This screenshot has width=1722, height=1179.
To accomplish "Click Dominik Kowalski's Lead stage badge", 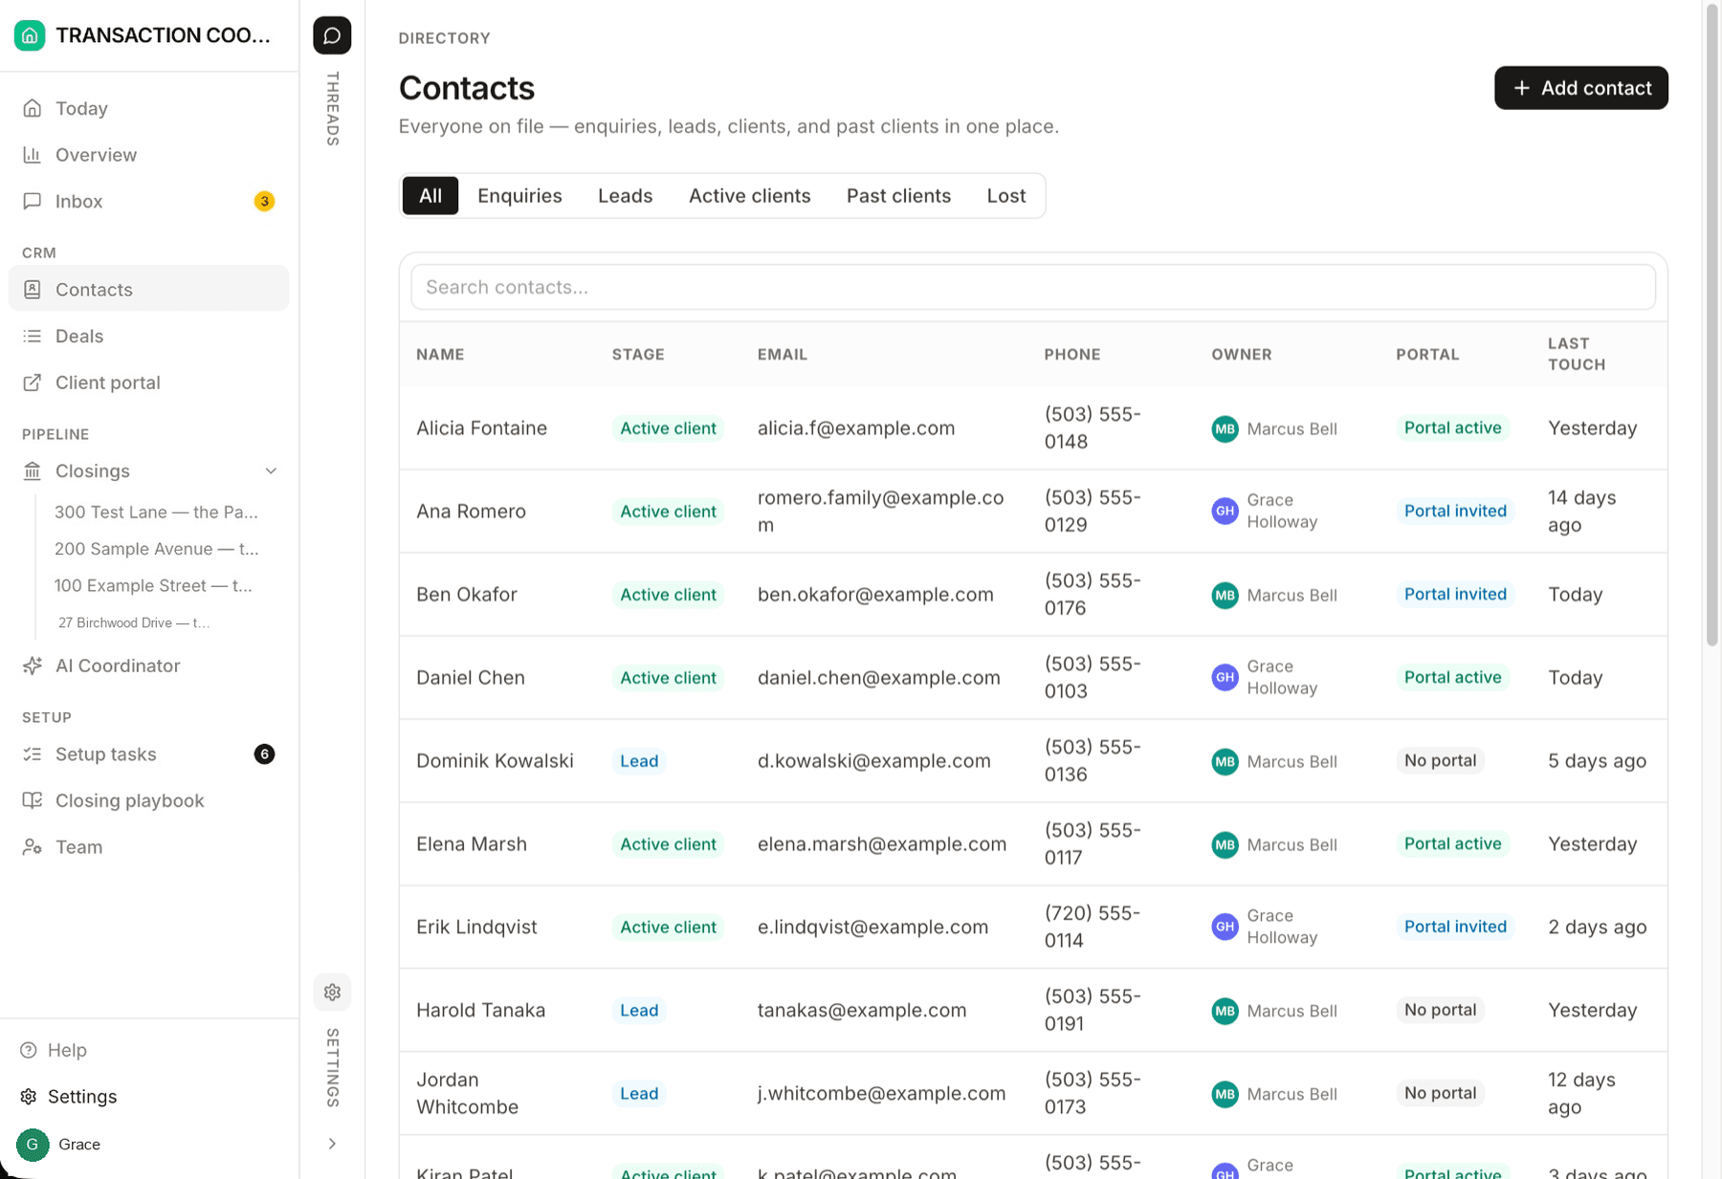I will [x=639, y=761].
